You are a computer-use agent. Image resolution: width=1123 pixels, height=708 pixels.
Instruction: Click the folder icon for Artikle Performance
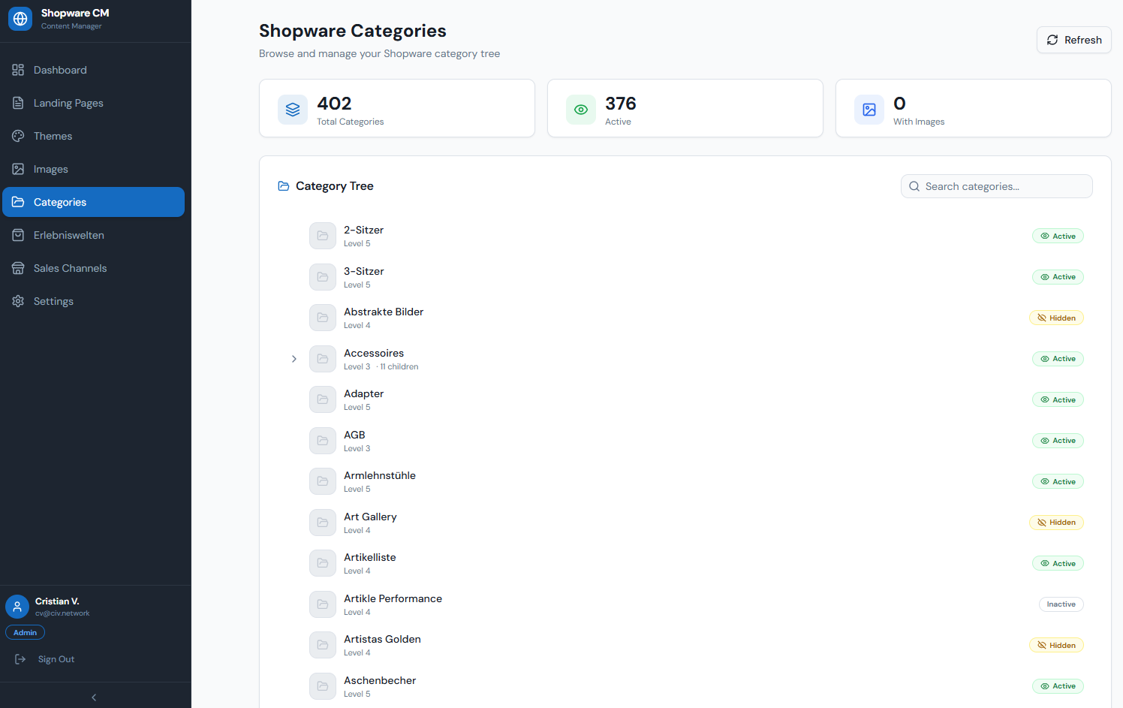pyautogui.click(x=323, y=604)
